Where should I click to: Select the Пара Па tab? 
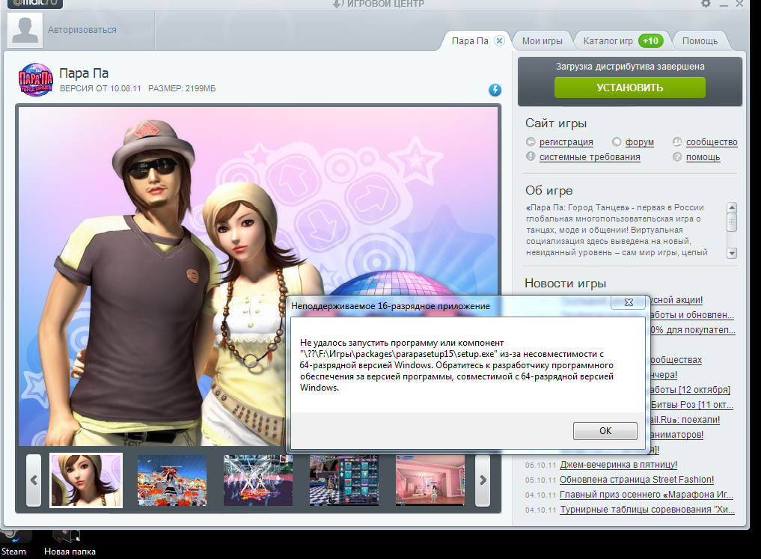(470, 41)
